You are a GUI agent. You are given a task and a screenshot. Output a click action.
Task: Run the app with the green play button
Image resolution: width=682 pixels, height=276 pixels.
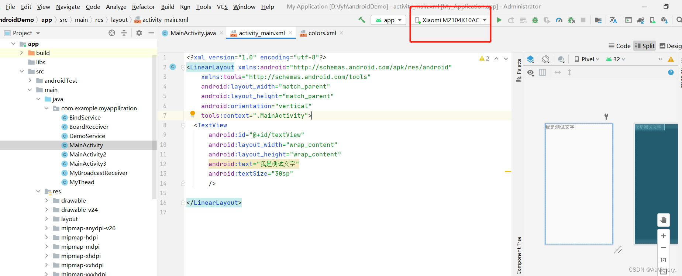(499, 20)
